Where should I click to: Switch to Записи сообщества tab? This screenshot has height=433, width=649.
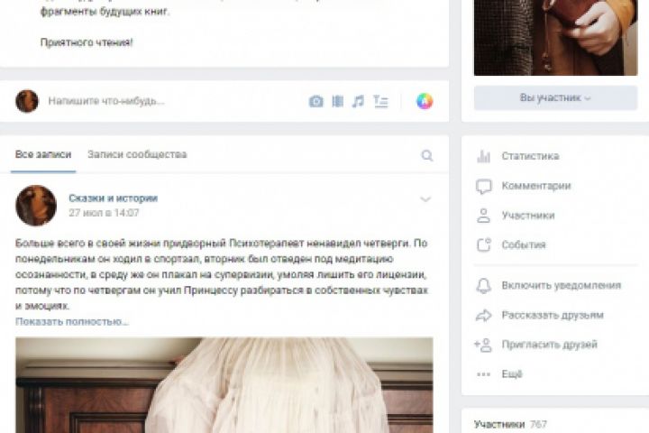137,154
